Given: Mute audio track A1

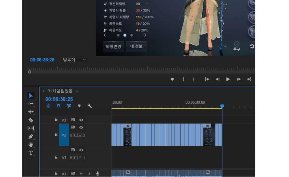Looking at the screenshot, I should click(x=81, y=173).
